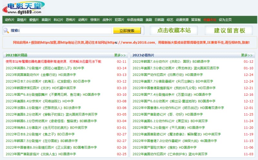Open the 动画片 navigation item
This screenshot has width=258, height=160.
point(83,20)
